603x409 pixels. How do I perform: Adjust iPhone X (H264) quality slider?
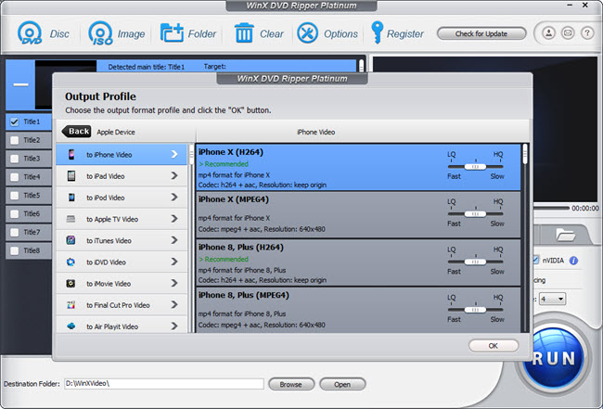tap(475, 166)
